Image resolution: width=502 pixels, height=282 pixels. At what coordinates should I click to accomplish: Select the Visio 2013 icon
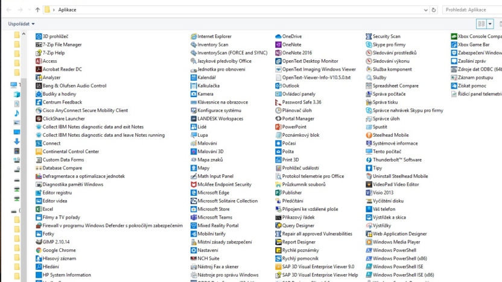pyautogui.click(x=369, y=193)
